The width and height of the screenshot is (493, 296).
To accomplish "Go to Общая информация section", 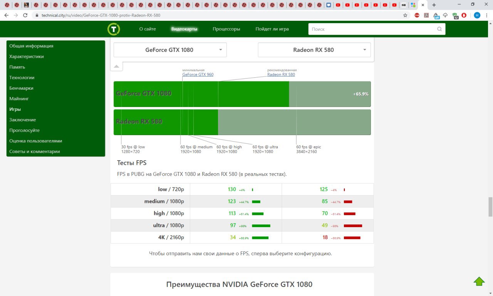I will (31, 46).
